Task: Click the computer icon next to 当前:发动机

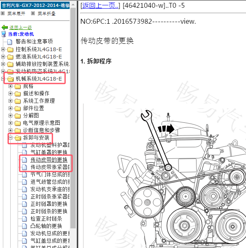Action: (4, 34)
